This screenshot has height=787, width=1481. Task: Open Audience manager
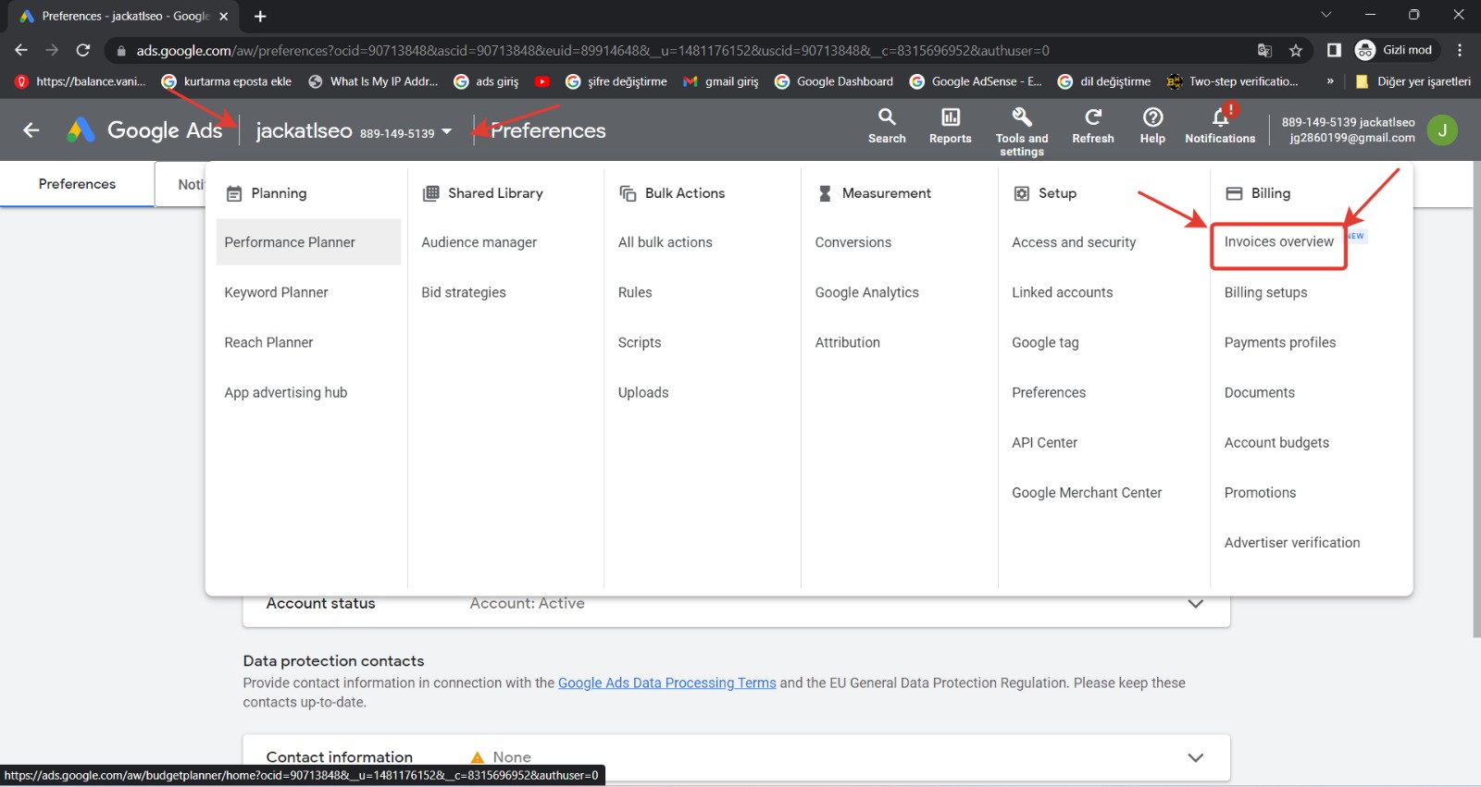(x=479, y=242)
